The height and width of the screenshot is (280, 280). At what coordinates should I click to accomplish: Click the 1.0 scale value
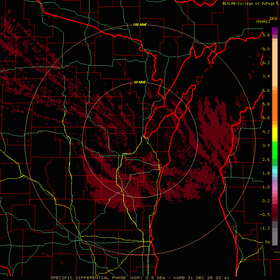266,187
